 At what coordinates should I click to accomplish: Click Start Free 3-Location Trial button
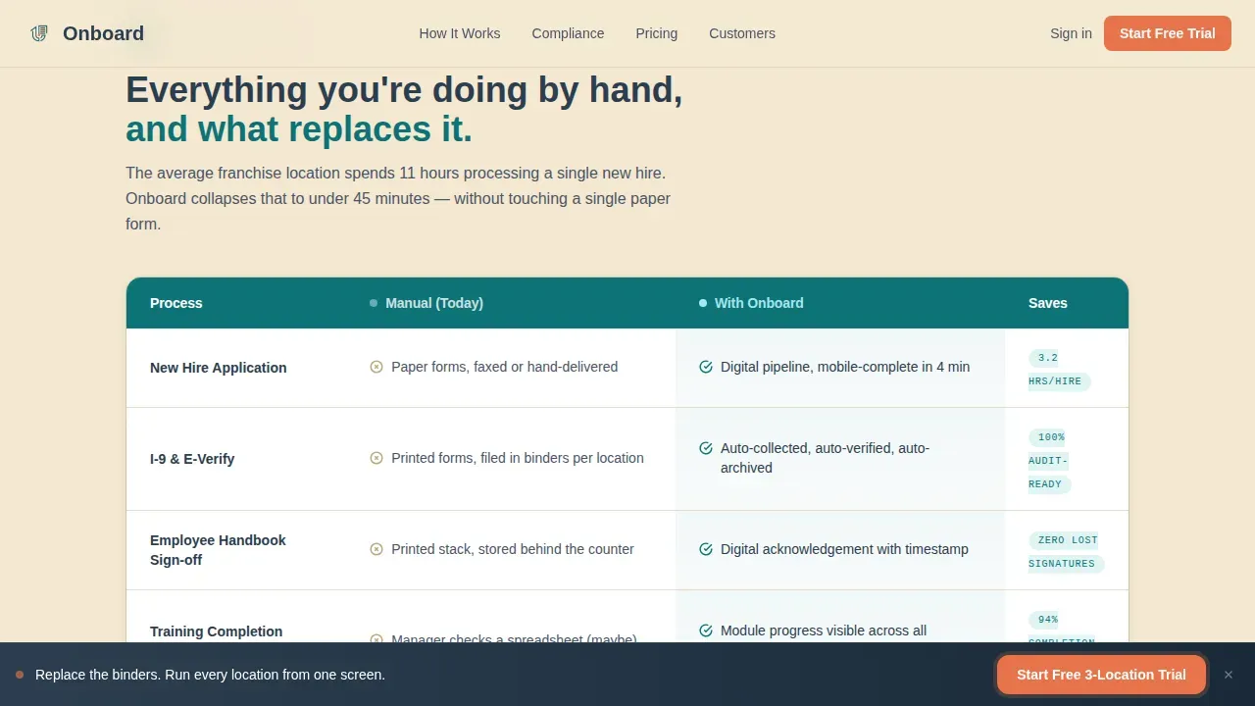(x=1101, y=675)
